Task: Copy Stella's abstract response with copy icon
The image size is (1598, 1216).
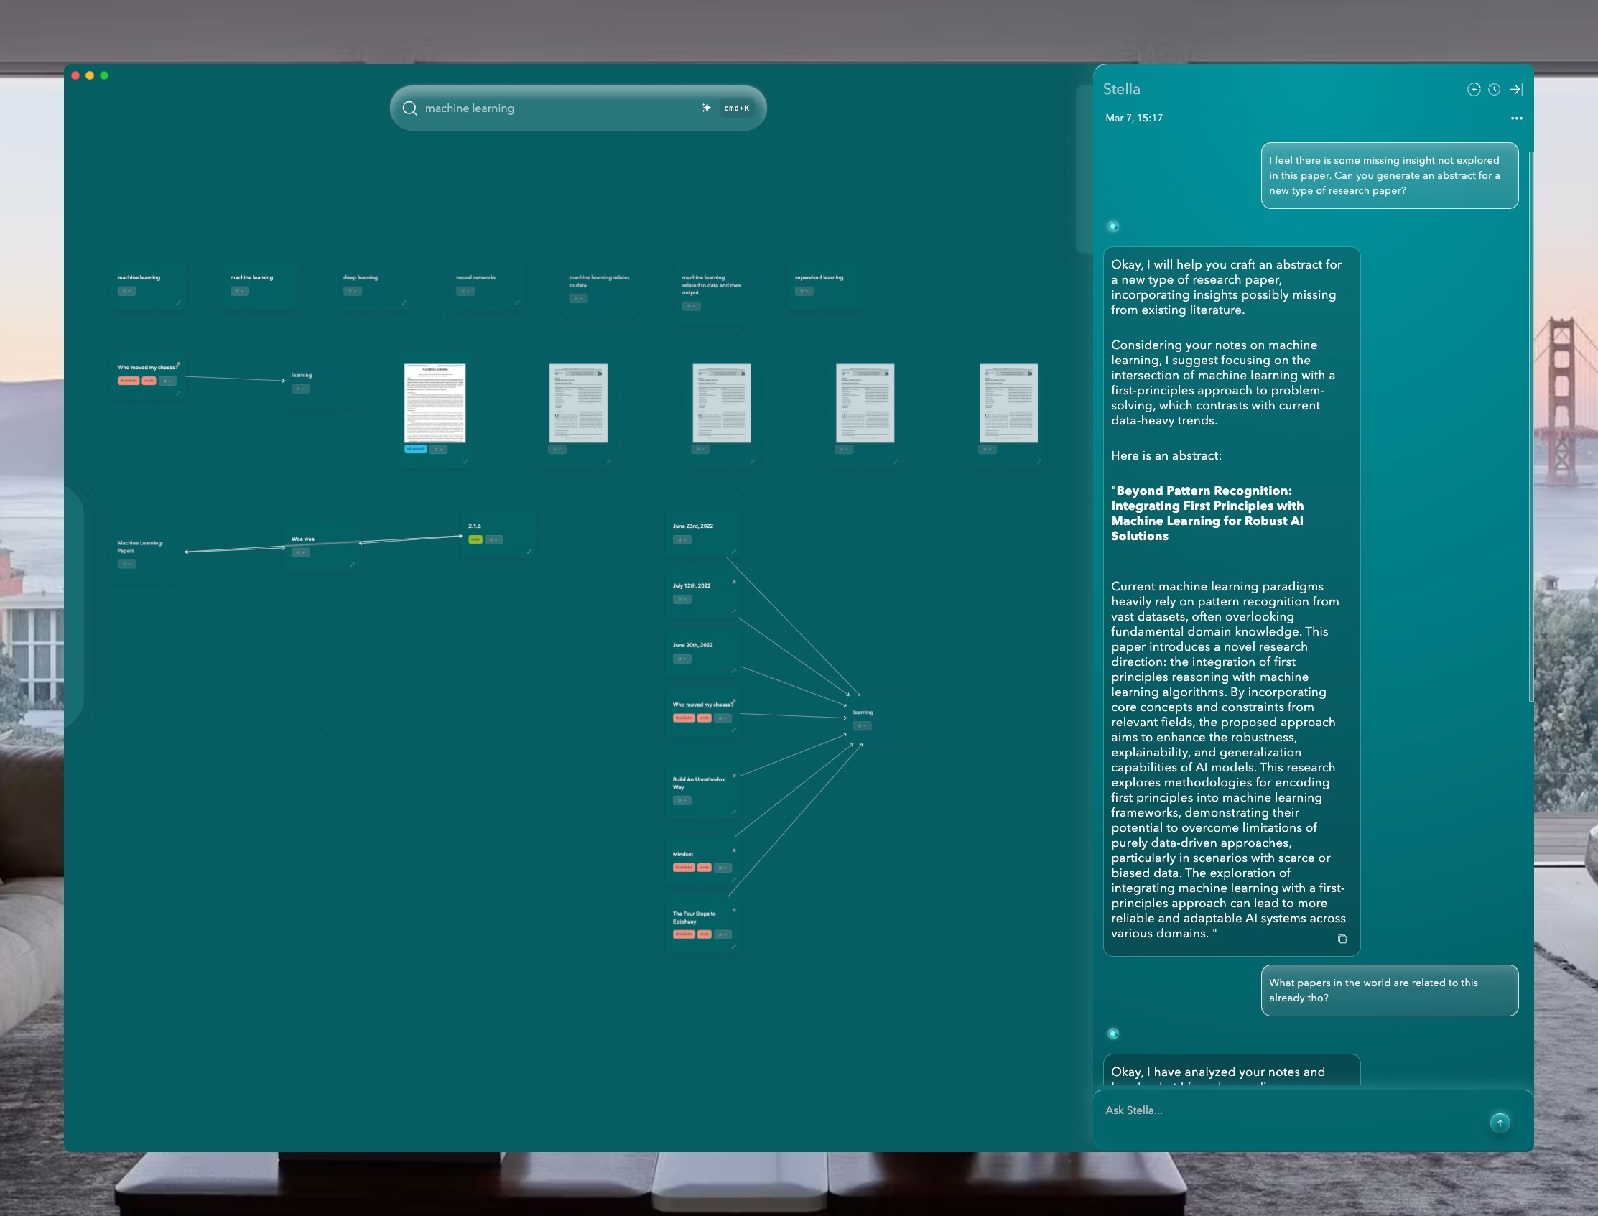Action: [1342, 939]
